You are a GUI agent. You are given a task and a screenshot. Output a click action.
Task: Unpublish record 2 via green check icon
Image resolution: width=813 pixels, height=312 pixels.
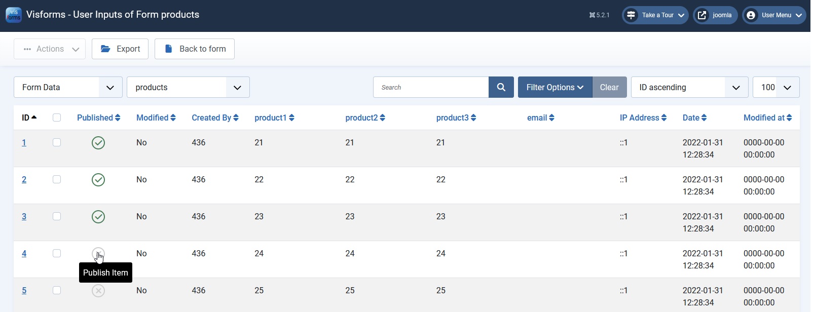98,180
